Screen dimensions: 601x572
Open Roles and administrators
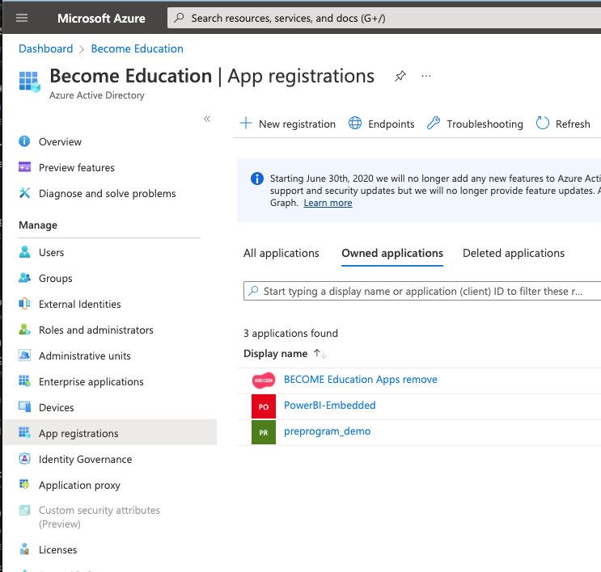tap(96, 330)
